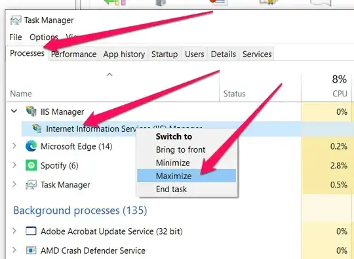The width and height of the screenshot is (354, 259).
Task: Click the IIS Manager app icon
Action: point(31,111)
